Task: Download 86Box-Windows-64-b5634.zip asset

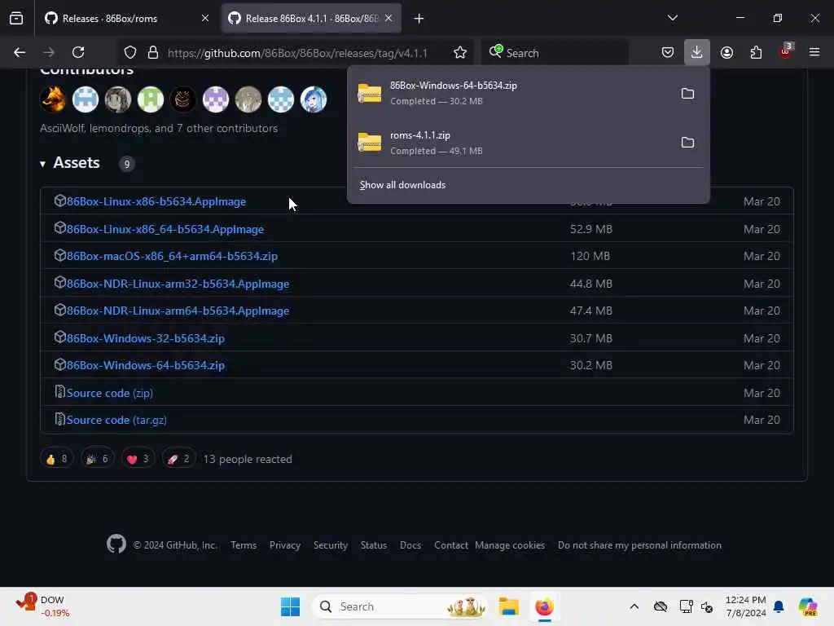Action: [x=145, y=365]
